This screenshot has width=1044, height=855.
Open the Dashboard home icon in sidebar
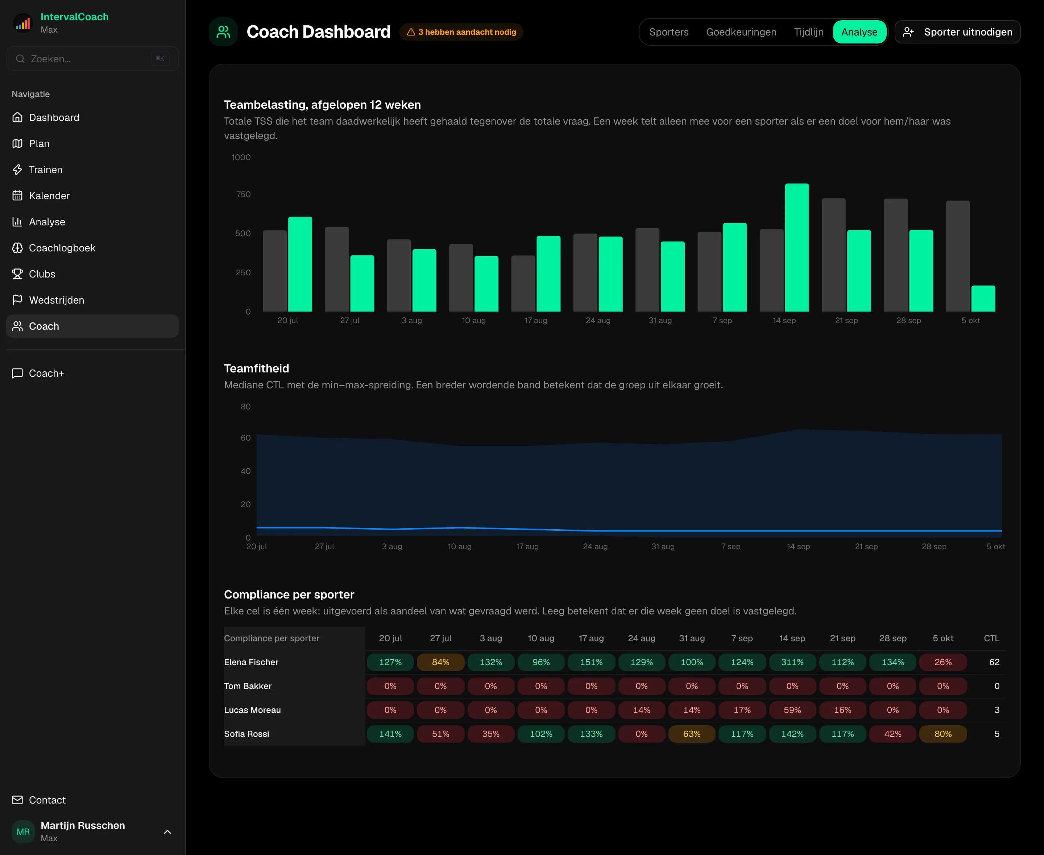point(17,117)
